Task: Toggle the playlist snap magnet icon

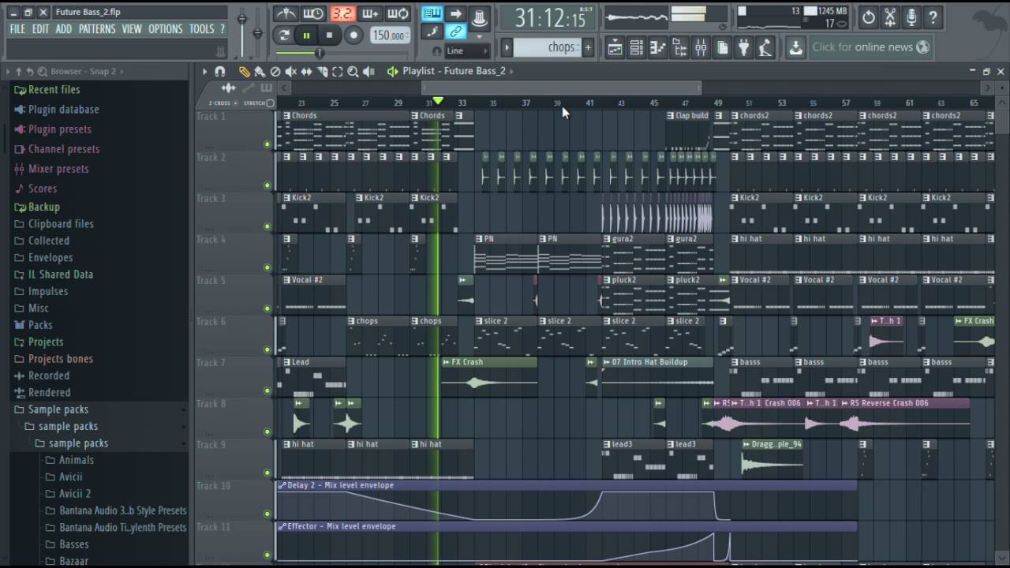Action: coord(220,72)
